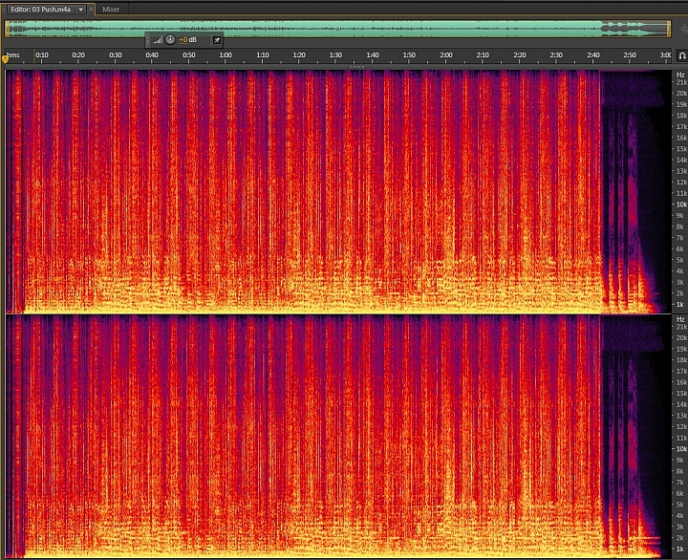
Task: Click the 2:00 mark on the time ruler
Action: point(446,54)
